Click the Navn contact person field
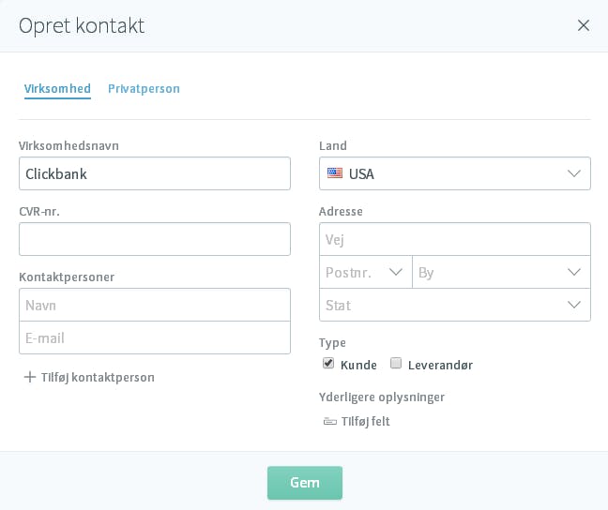Viewport: 608px width, 510px height. tap(155, 305)
